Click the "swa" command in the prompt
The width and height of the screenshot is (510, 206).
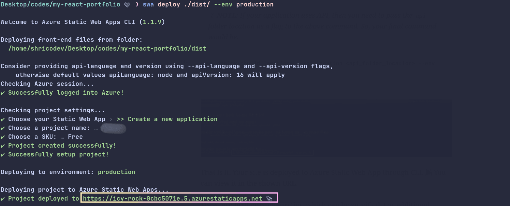pos(148,5)
